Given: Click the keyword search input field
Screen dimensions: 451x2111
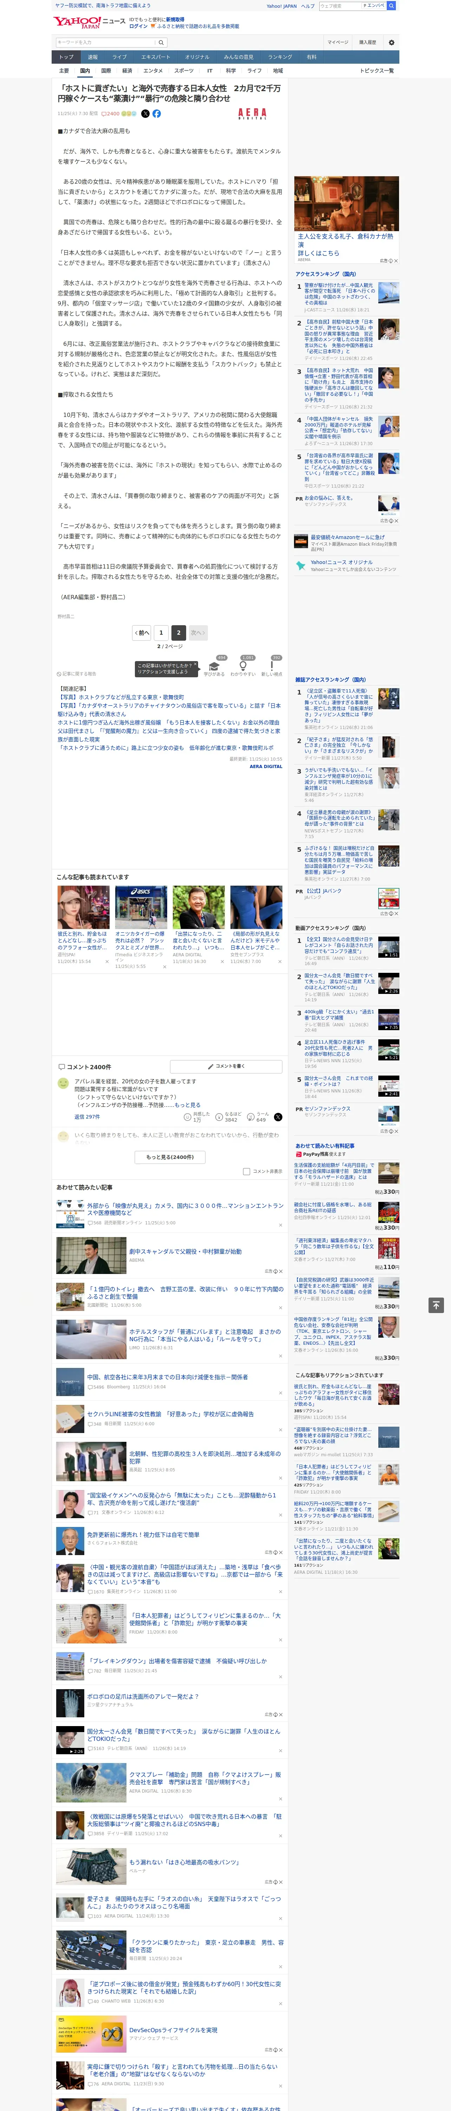Looking at the screenshot, I should click(106, 43).
